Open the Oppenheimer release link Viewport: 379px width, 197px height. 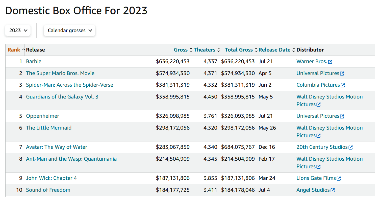(x=42, y=116)
